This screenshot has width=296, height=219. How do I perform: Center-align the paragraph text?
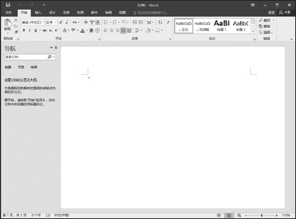pos(112,30)
